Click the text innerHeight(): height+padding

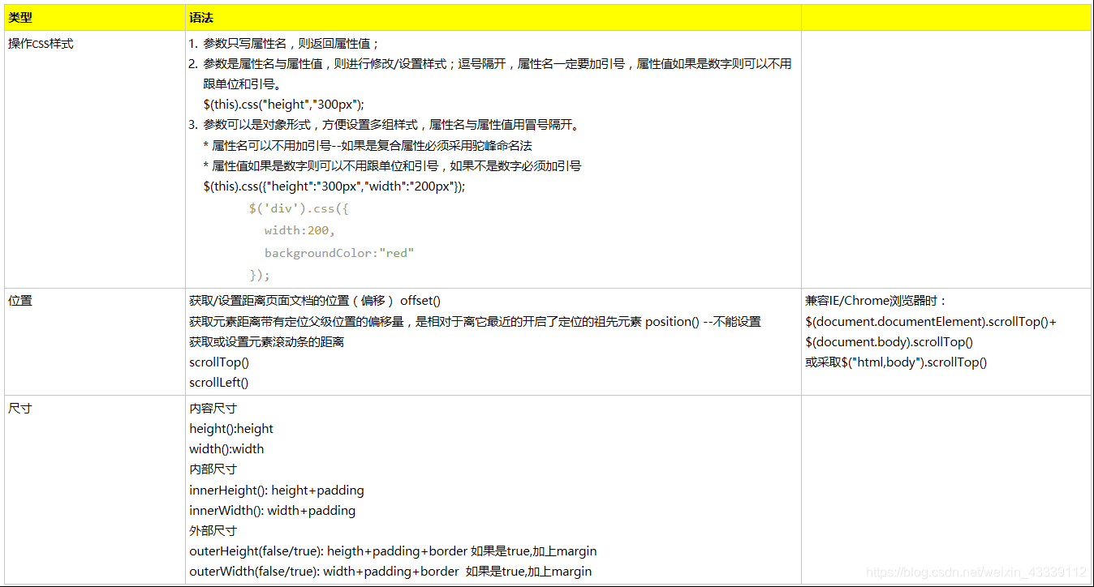coord(277,491)
